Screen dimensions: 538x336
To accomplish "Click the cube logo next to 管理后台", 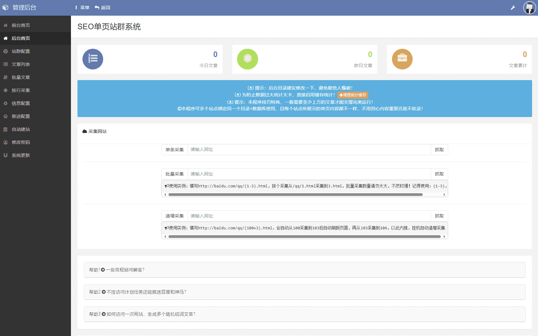I will 5,7.
